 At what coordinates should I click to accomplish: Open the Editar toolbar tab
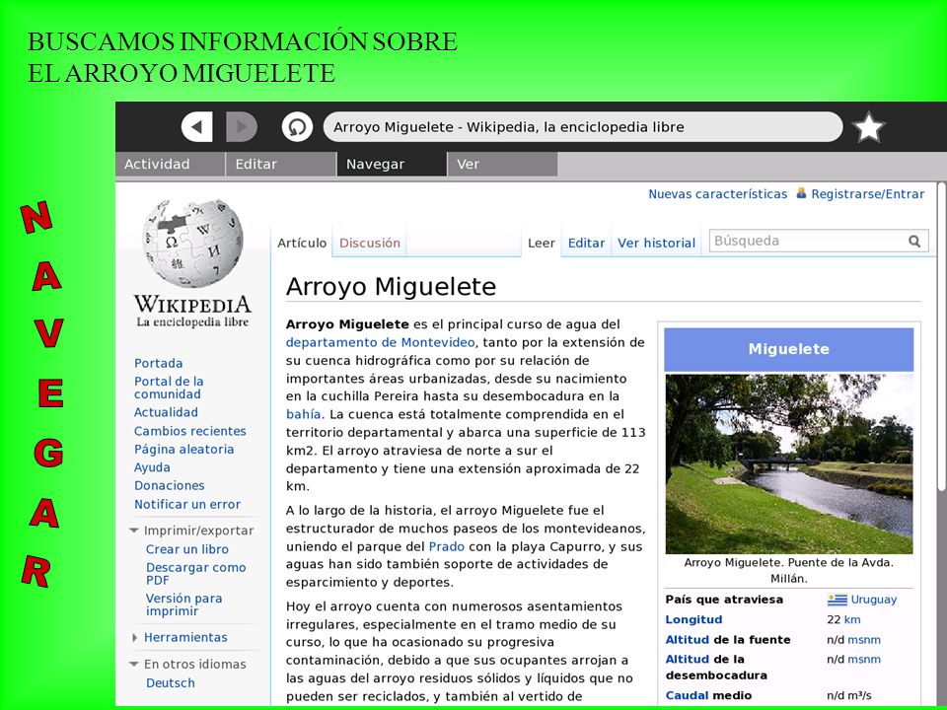point(281,165)
